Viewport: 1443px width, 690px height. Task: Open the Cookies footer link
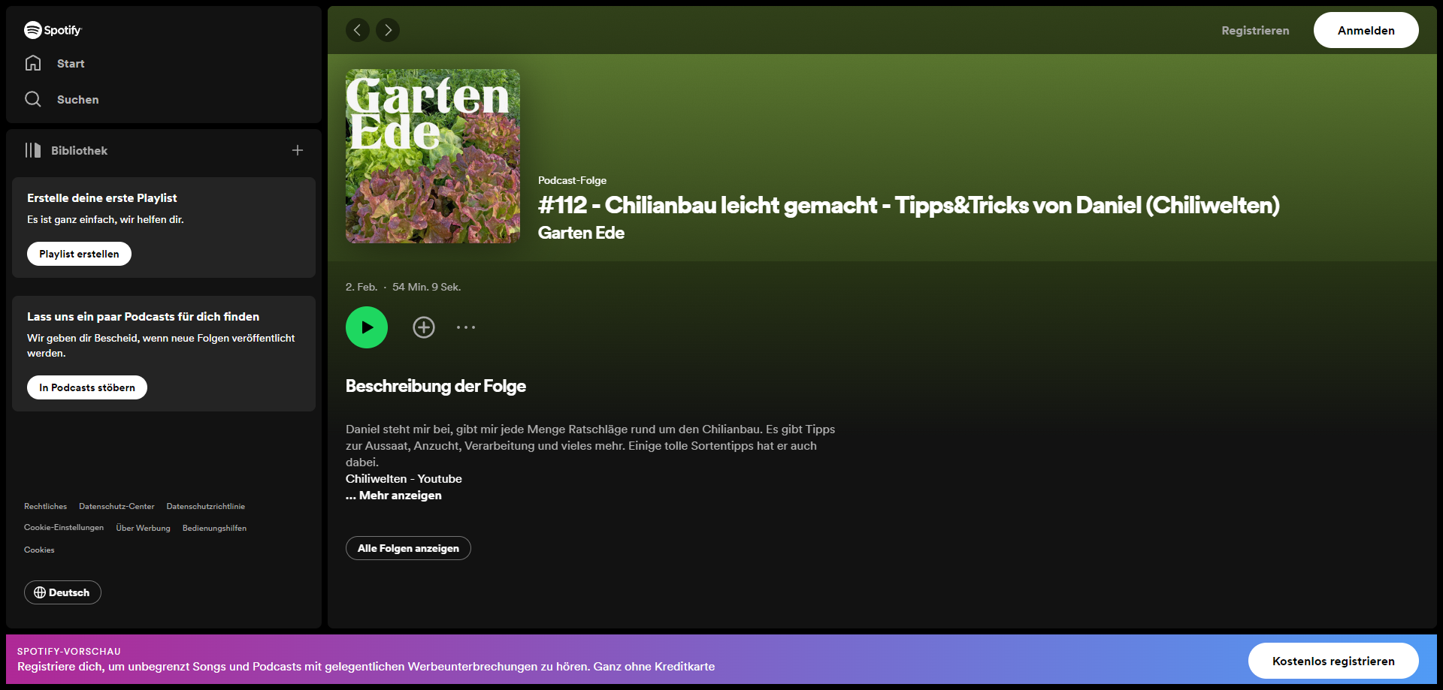click(39, 550)
